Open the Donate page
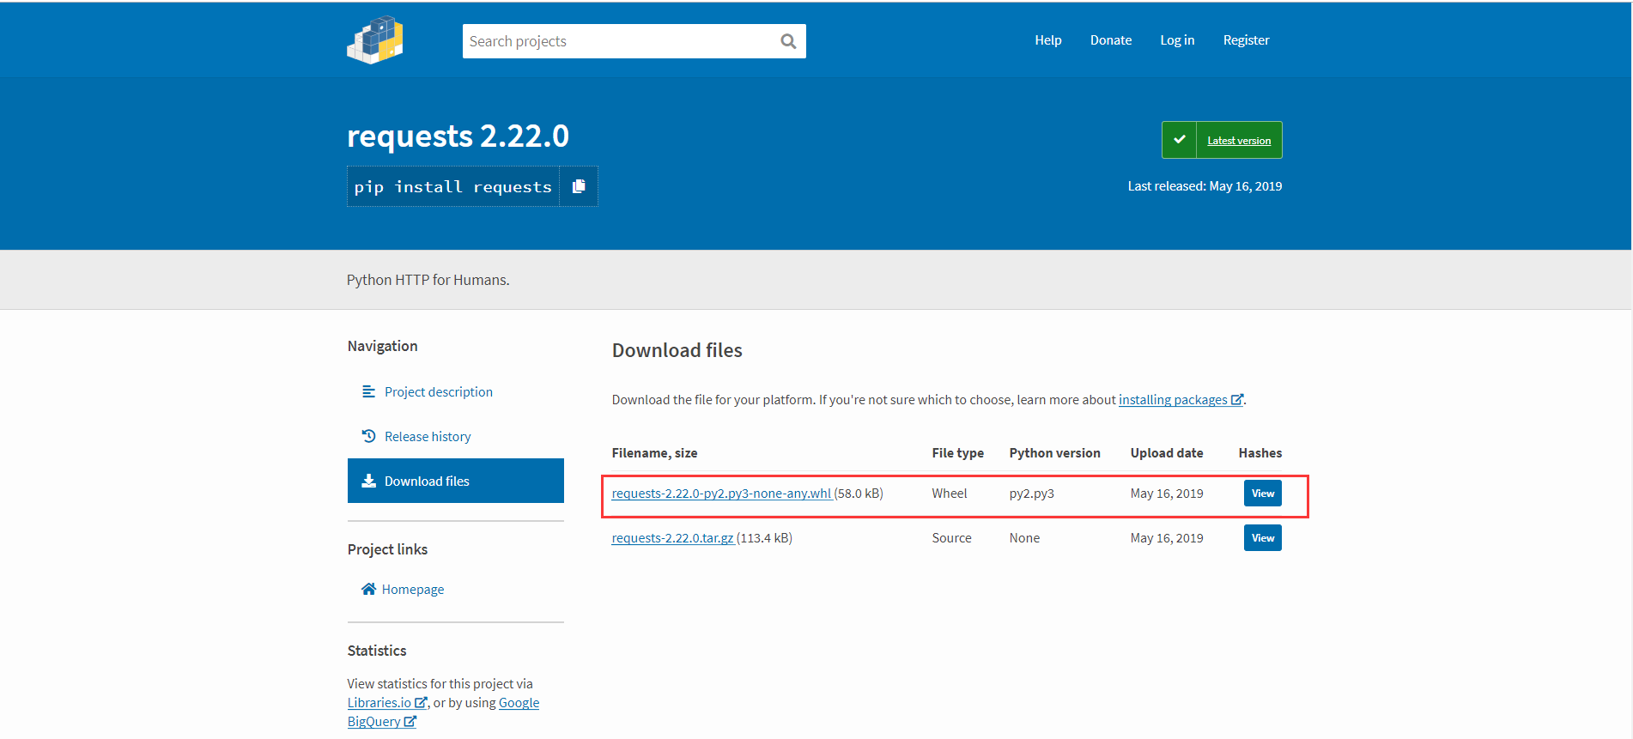Viewport: 1633px width, 739px height. [x=1111, y=40]
